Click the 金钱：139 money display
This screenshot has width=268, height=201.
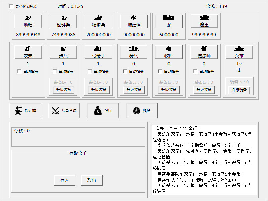[x=216, y=6]
